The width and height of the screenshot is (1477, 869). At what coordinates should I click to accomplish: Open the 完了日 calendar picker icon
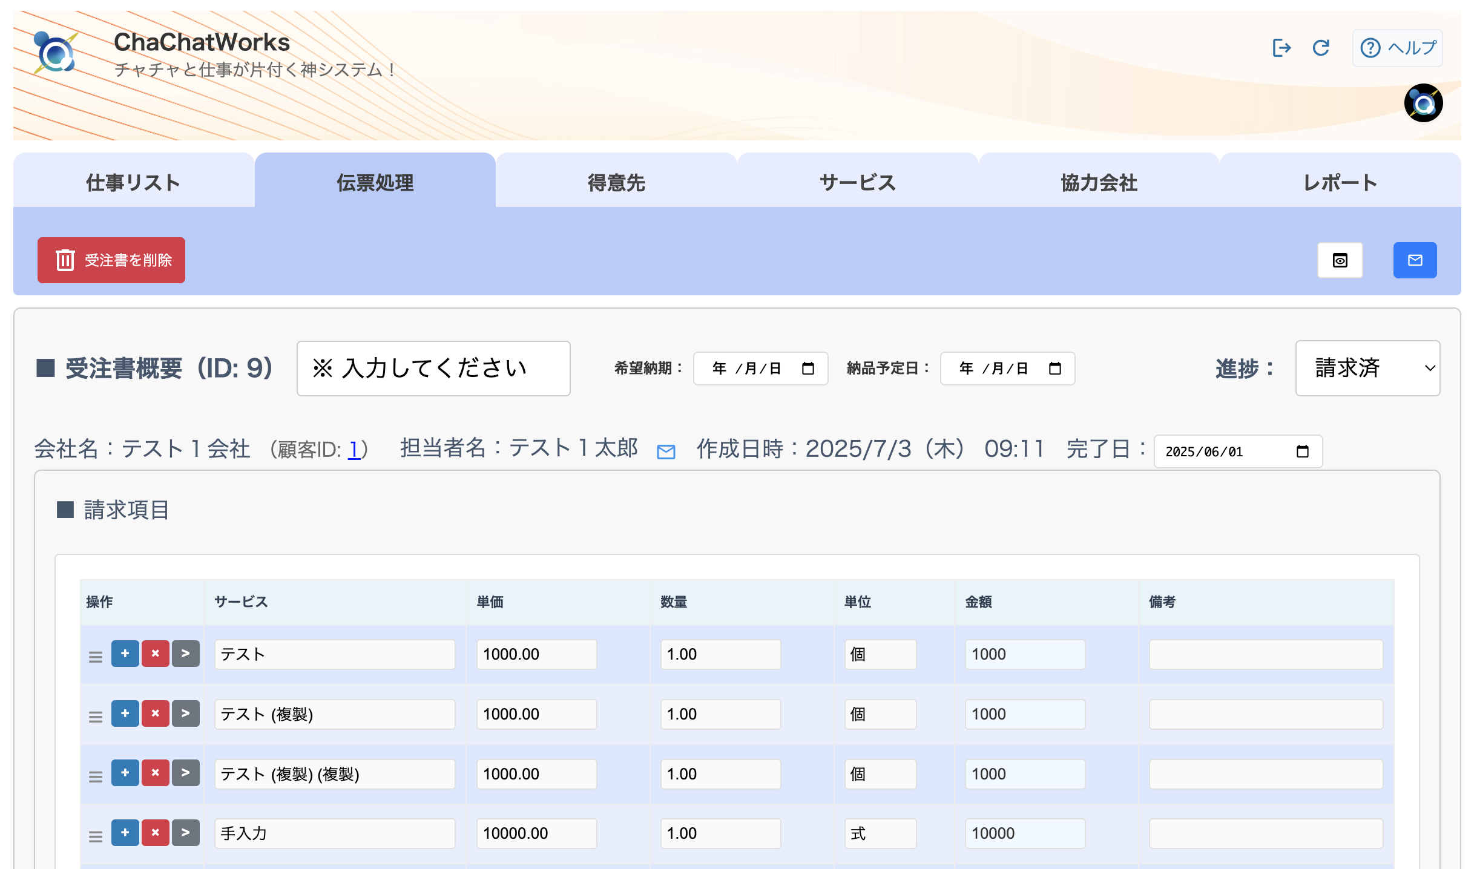coord(1303,451)
